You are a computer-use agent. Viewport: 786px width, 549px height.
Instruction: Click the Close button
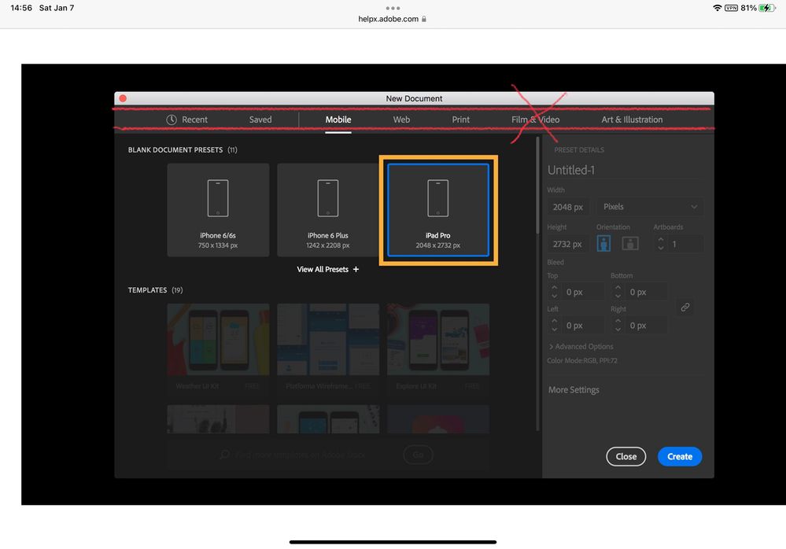(626, 456)
